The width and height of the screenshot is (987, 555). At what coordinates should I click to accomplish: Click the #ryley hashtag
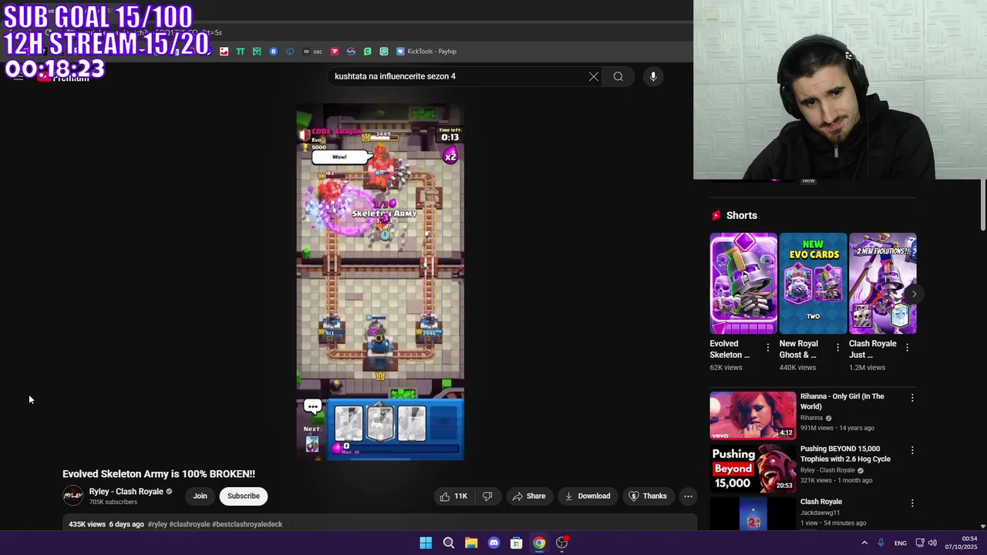(x=157, y=524)
